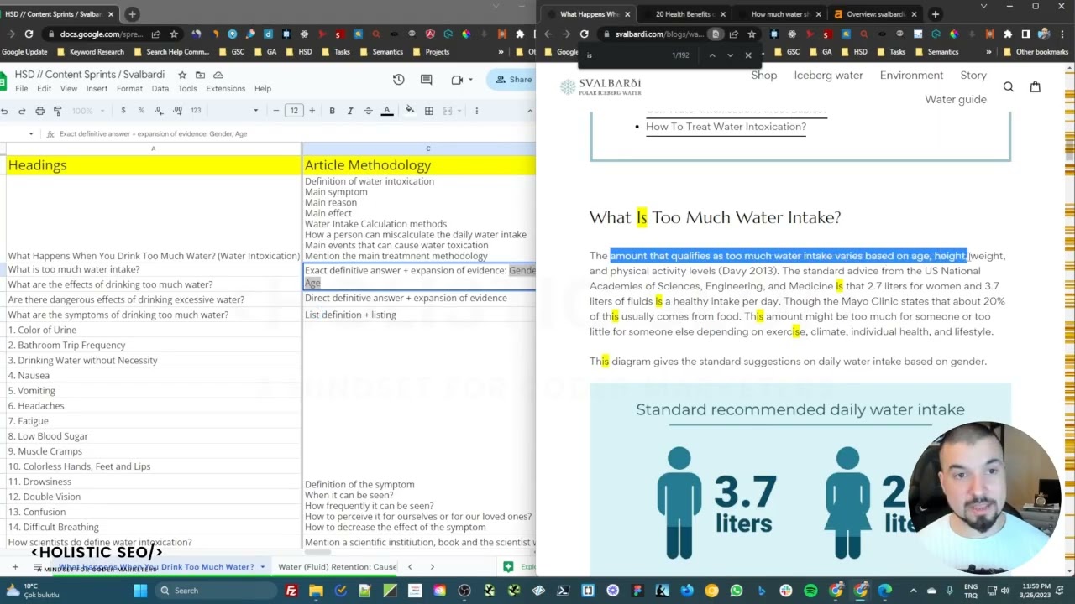
Task: Open the Data menu in Sheets
Action: click(x=160, y=88)
